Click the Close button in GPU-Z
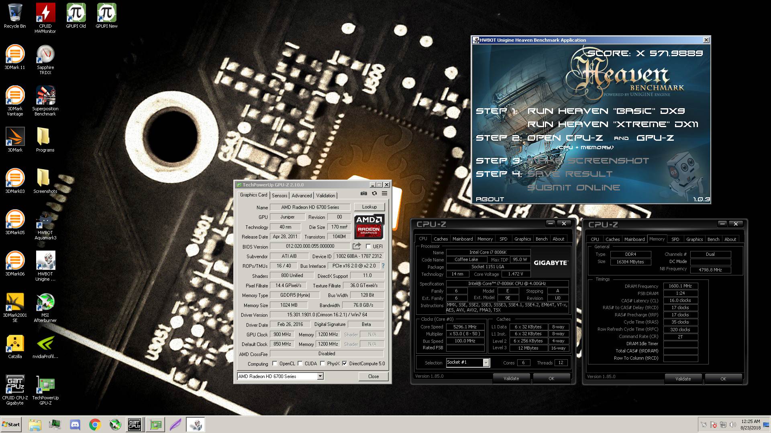 coord(373,376)
